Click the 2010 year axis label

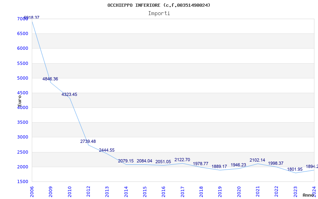pyautogui.click(x=70, y=192)
